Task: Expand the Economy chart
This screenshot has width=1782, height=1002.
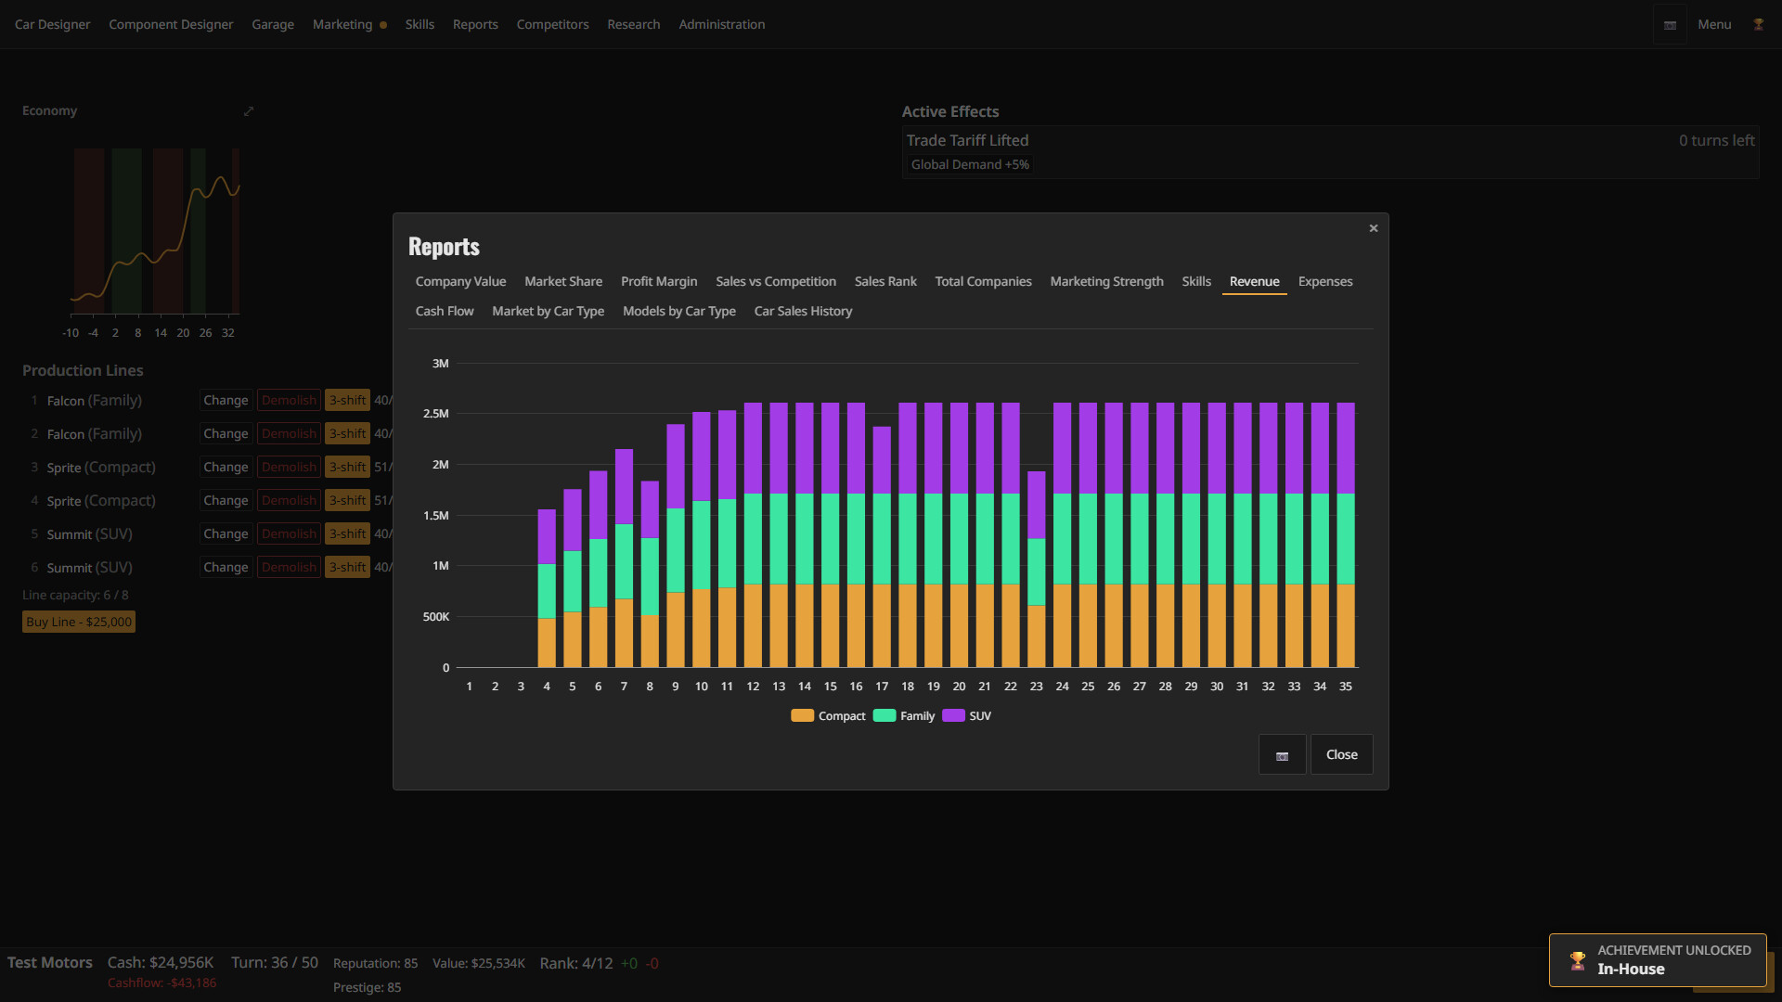Action: [249, 111]
